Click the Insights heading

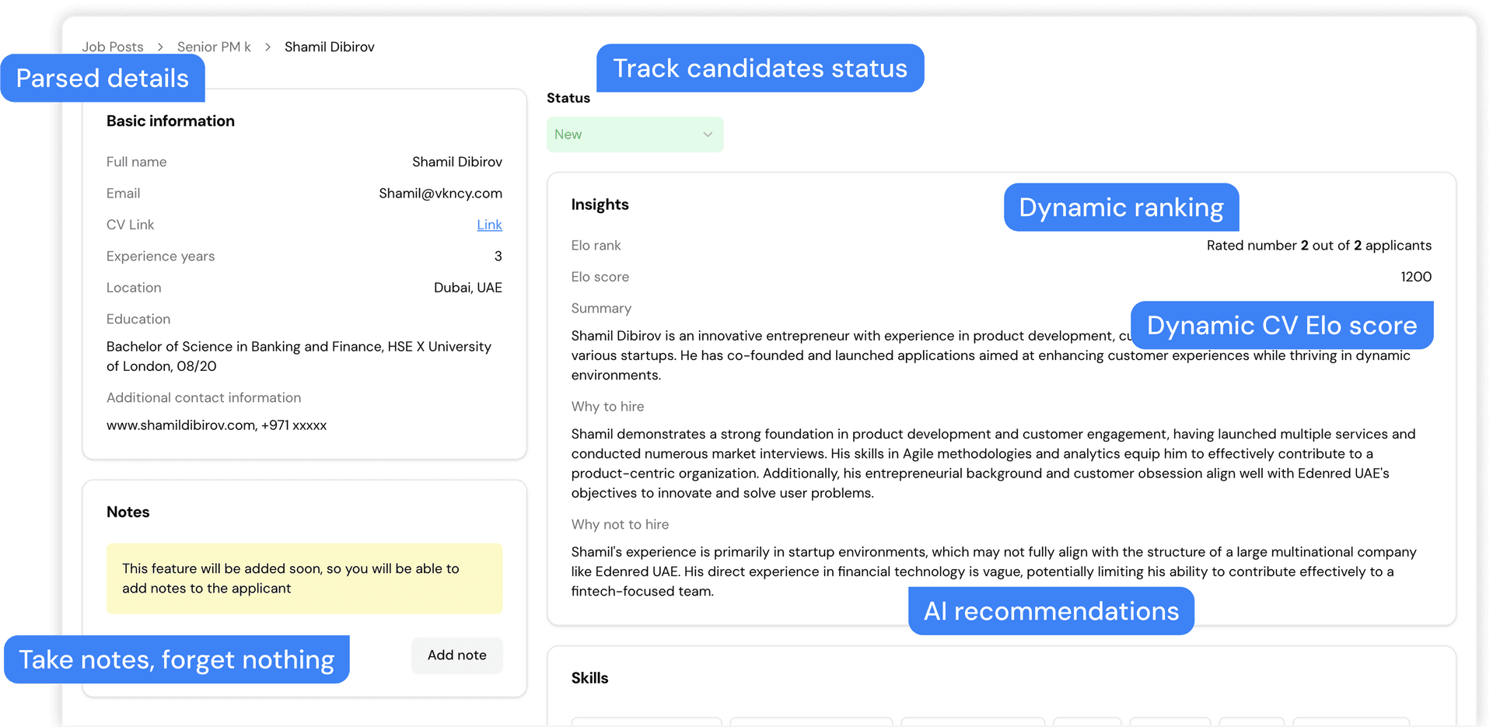tap(600, 204)
